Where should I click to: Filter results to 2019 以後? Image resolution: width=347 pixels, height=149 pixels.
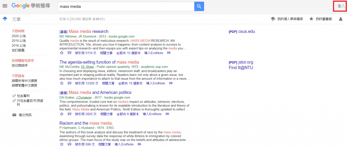[19, 41]
